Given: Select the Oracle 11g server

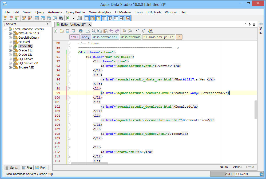Looking at the screenshot, I should [25, 50].
